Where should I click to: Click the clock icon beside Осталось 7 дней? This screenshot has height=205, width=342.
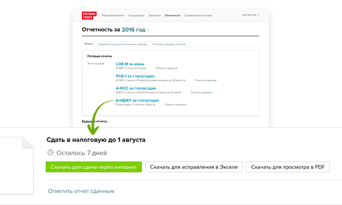50,153
